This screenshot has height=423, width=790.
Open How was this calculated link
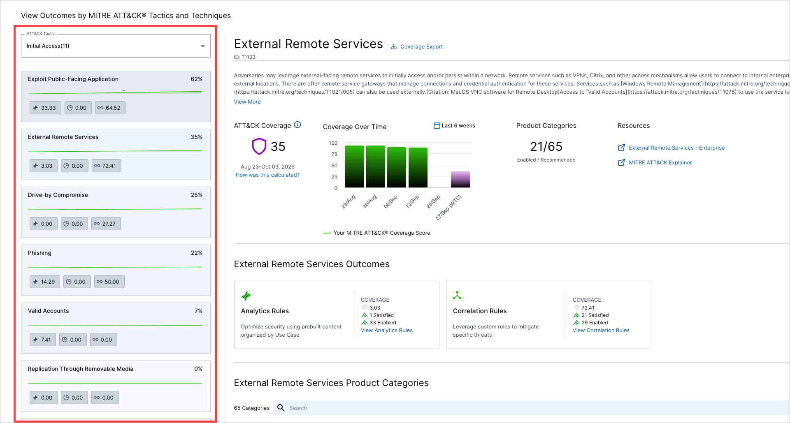pyautogui.click(x=267, y=175)
